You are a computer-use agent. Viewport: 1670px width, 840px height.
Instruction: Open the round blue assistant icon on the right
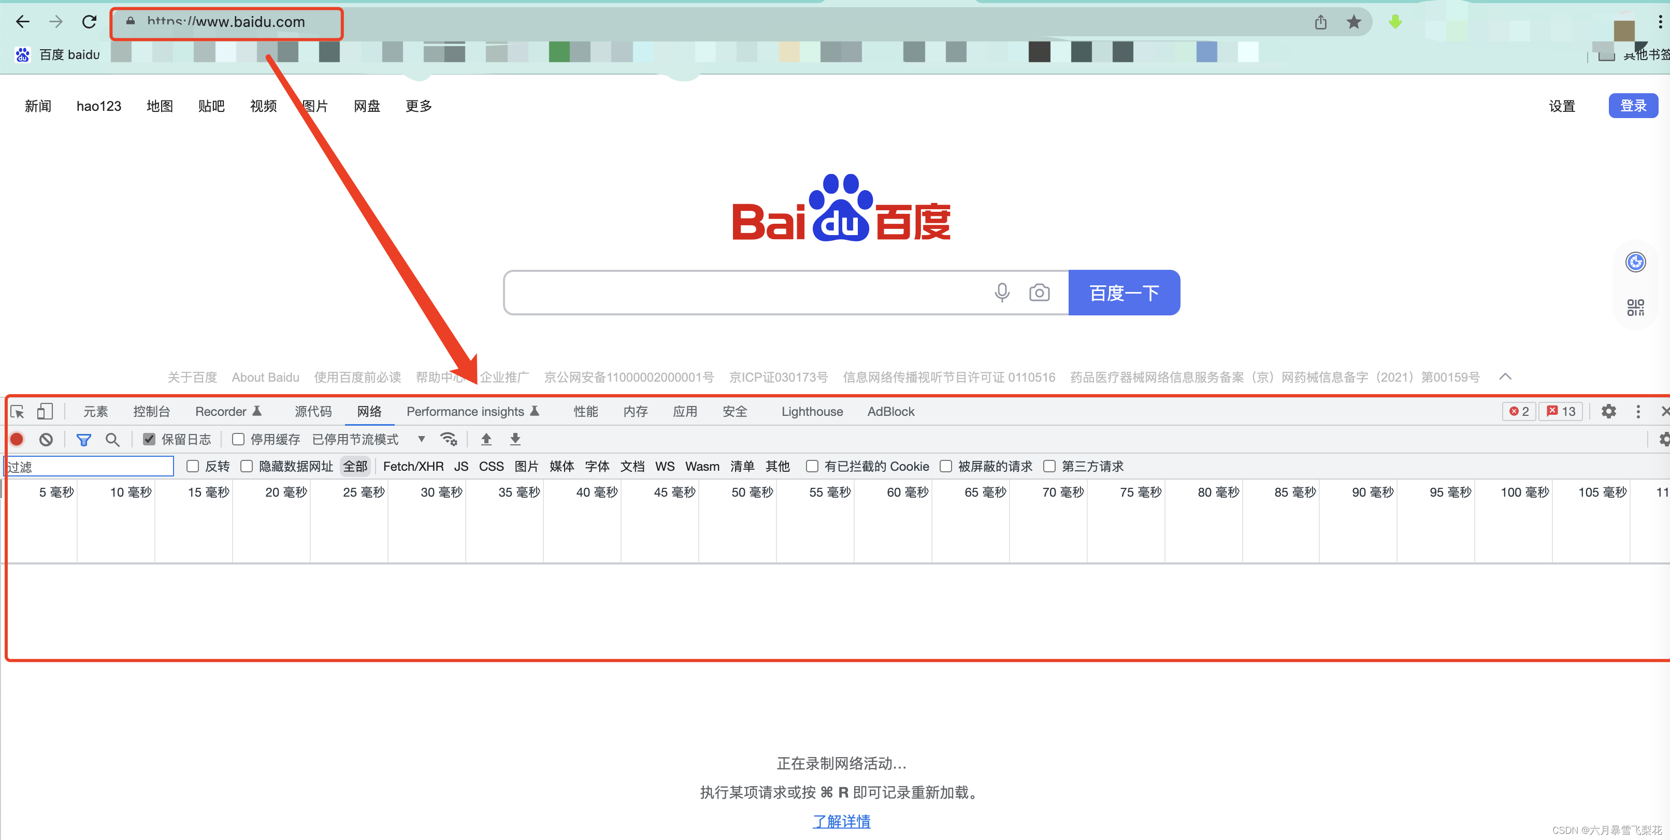point(1635,262)
